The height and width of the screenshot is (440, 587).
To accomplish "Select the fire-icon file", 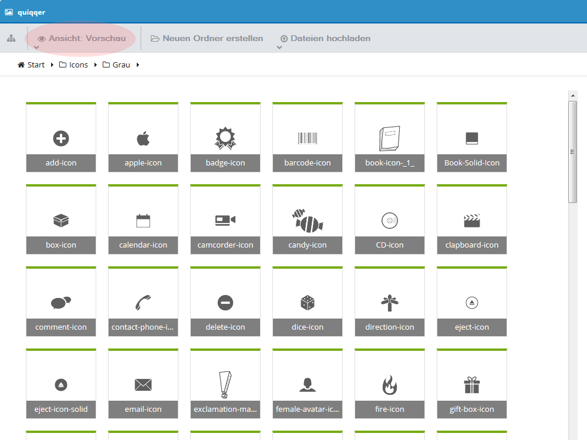I will [390, 384].
